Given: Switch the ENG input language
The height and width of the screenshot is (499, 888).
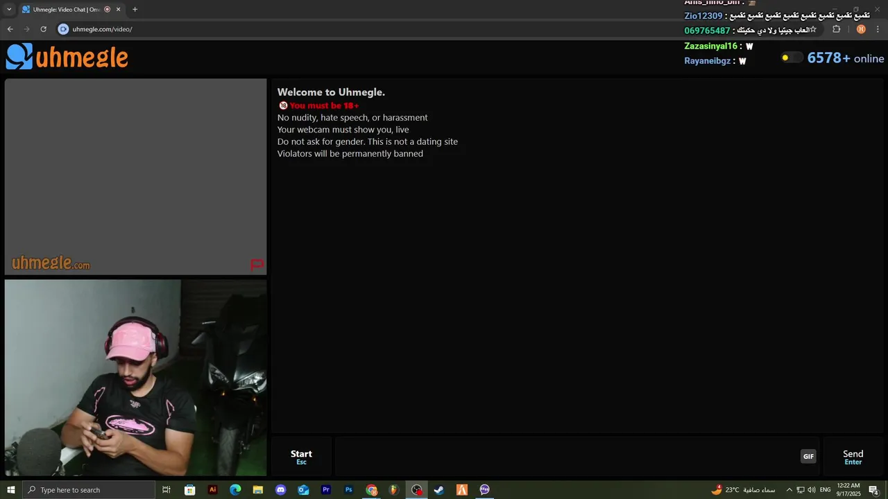Looking at the screenshot, I should coord(826,490).
